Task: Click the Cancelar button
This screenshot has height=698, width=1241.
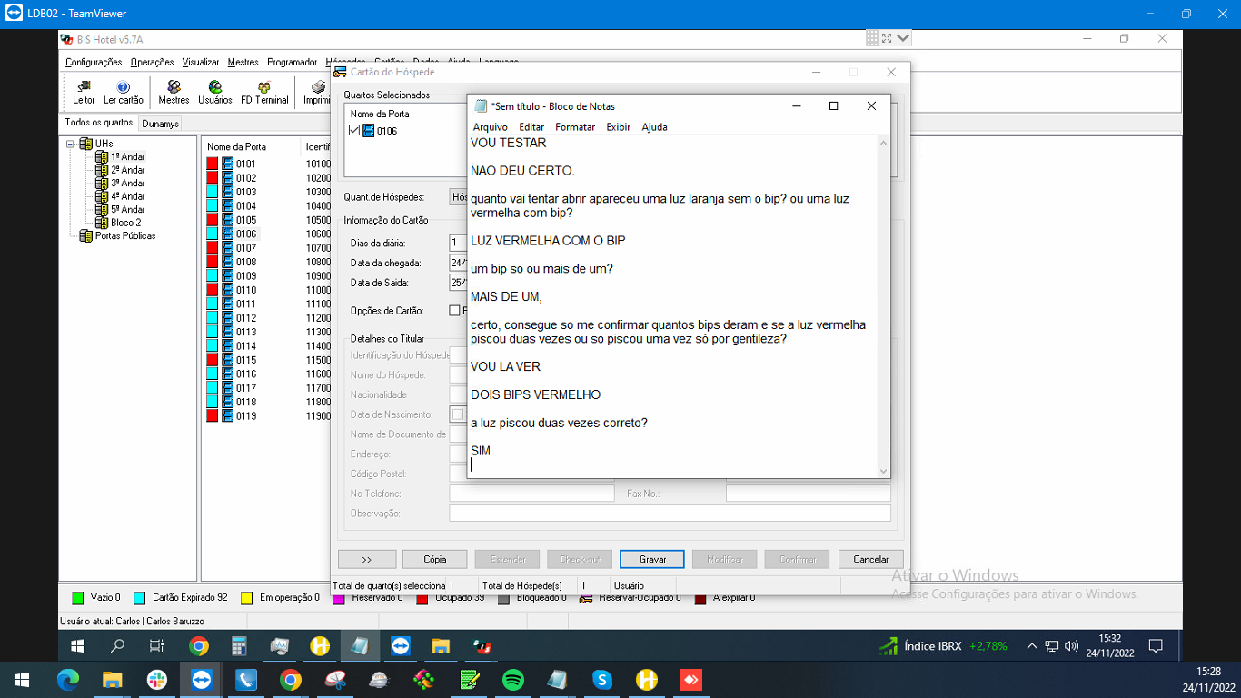Action: click(870, 559)
